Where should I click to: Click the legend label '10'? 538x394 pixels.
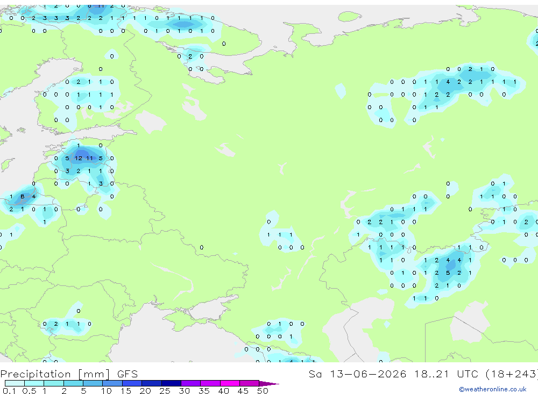tap(106, 391)
